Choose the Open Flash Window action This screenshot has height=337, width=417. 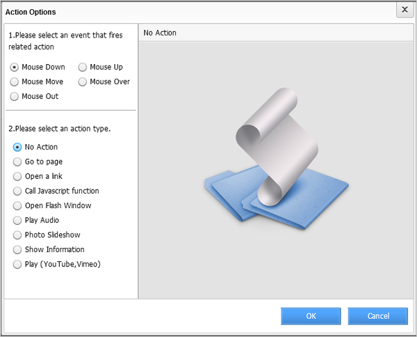click(17, 205)
